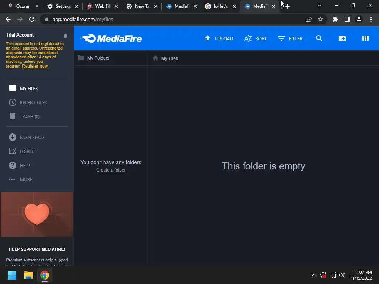Viewport: 379px width, 284px height.
Task: Click the sync update tray icon
Action: click(x=323, y=275)
